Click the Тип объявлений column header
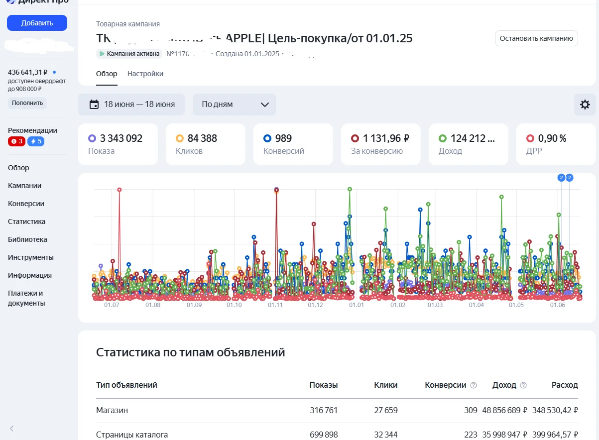The width and height of the screenshot is (599, 440). [126, 385]
